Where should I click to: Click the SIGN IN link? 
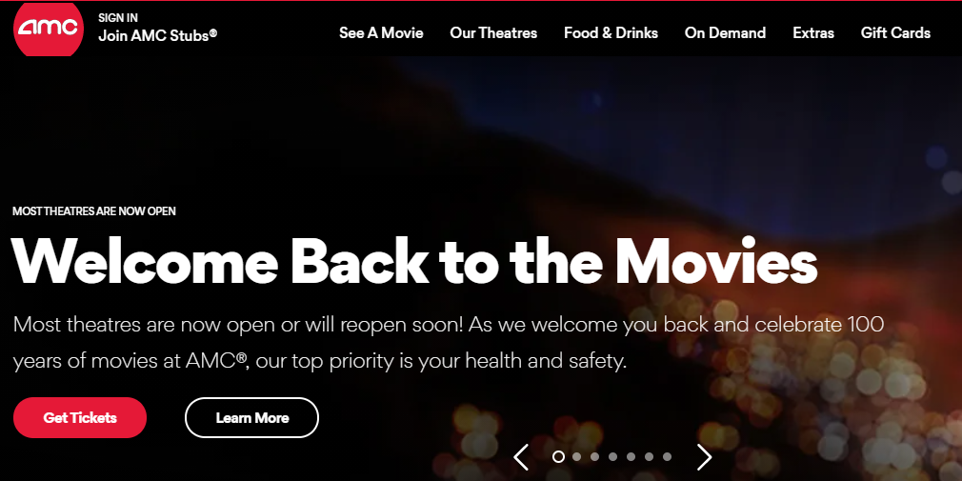tap(118, 18)
